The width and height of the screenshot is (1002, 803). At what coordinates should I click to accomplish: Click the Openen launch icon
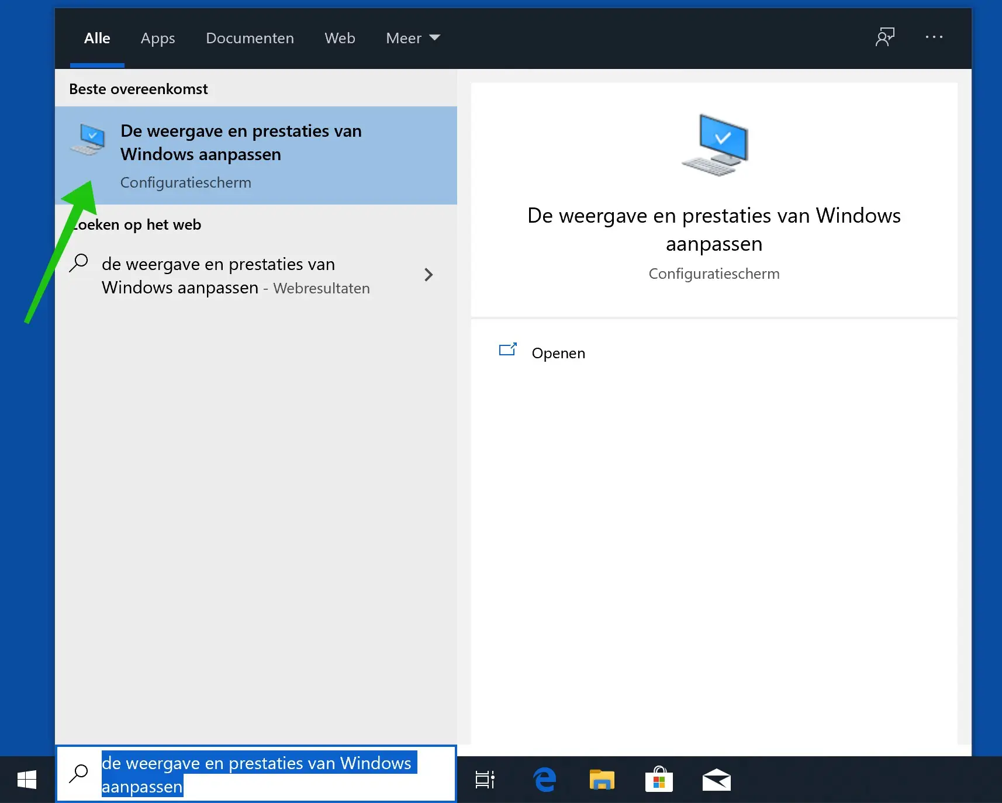[508, 349]
